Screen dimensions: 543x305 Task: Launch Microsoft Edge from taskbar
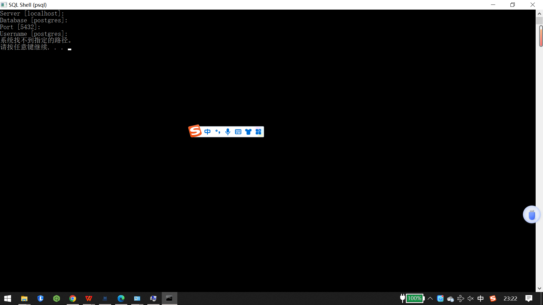point(121,299)
